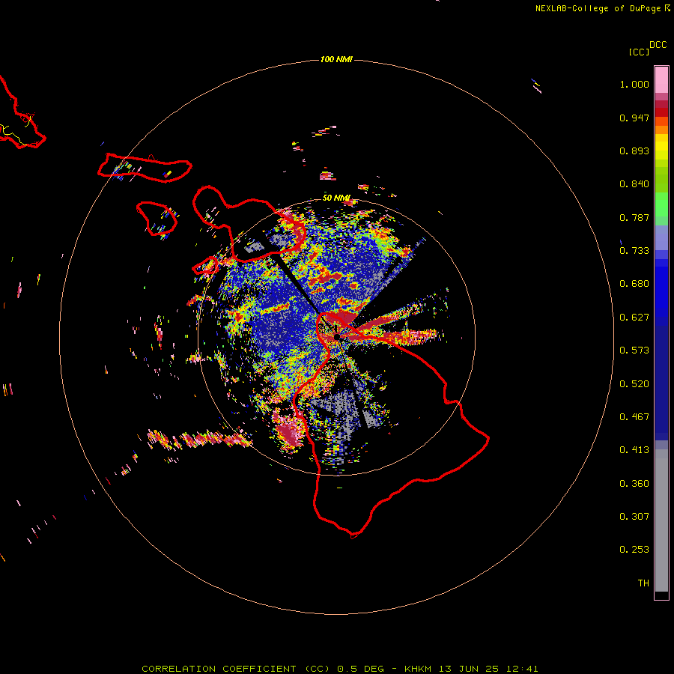Click the 0.787 color scale label
674x674 pixels.
coord(634,217)
